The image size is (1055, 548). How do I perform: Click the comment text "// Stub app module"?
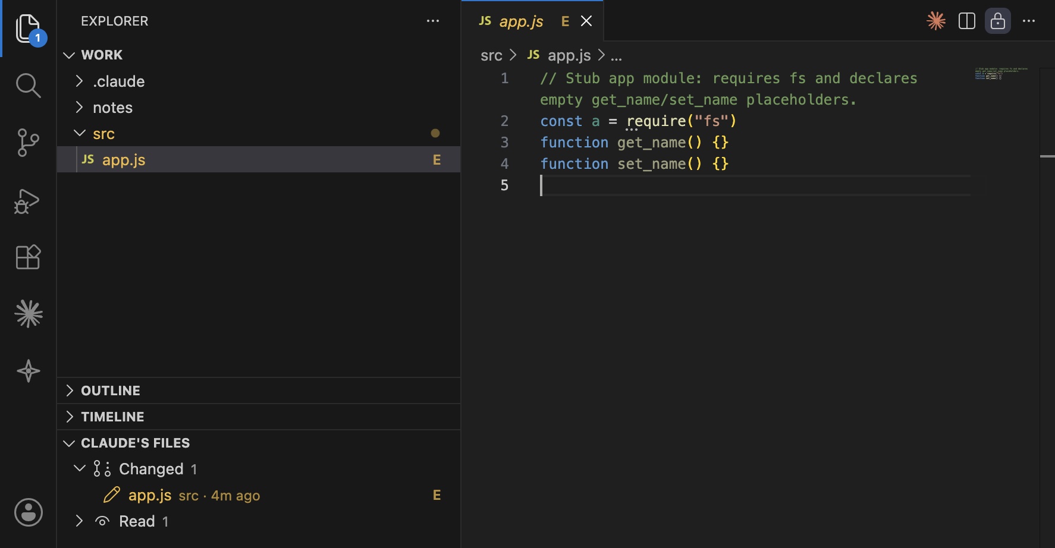pyautogui.click(x=621, y=78)
